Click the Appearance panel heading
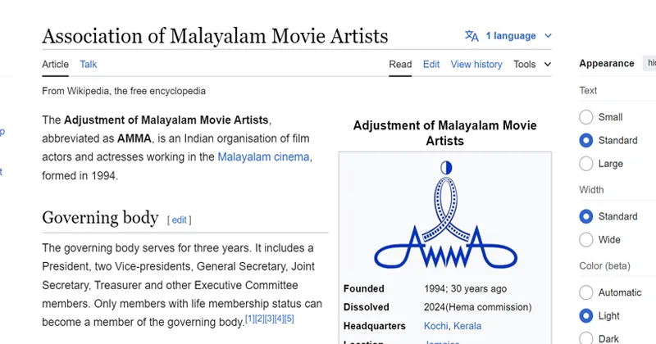 coord(607,64)
